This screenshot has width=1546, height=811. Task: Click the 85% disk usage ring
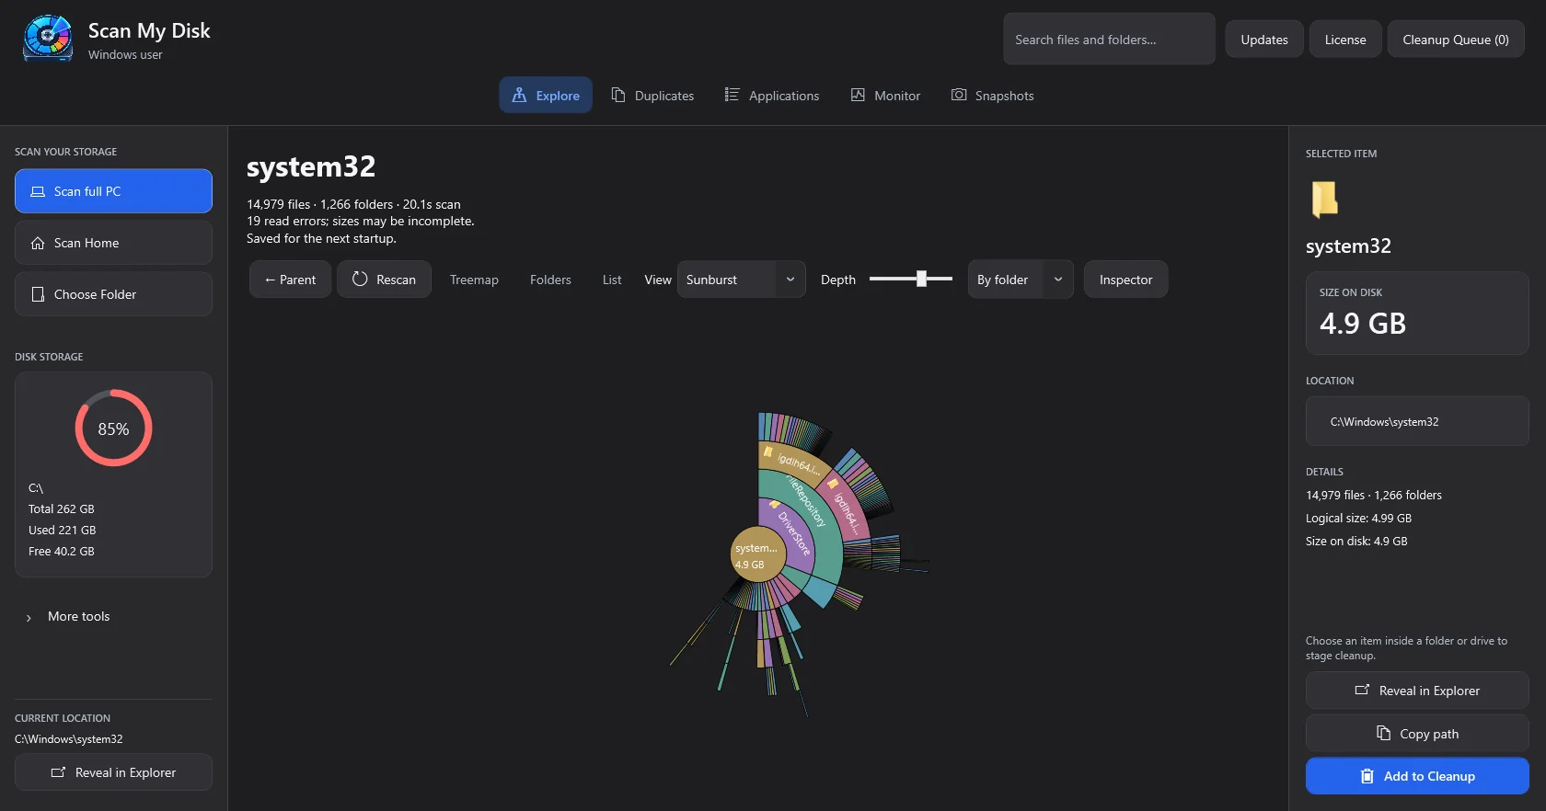point(113,428)
